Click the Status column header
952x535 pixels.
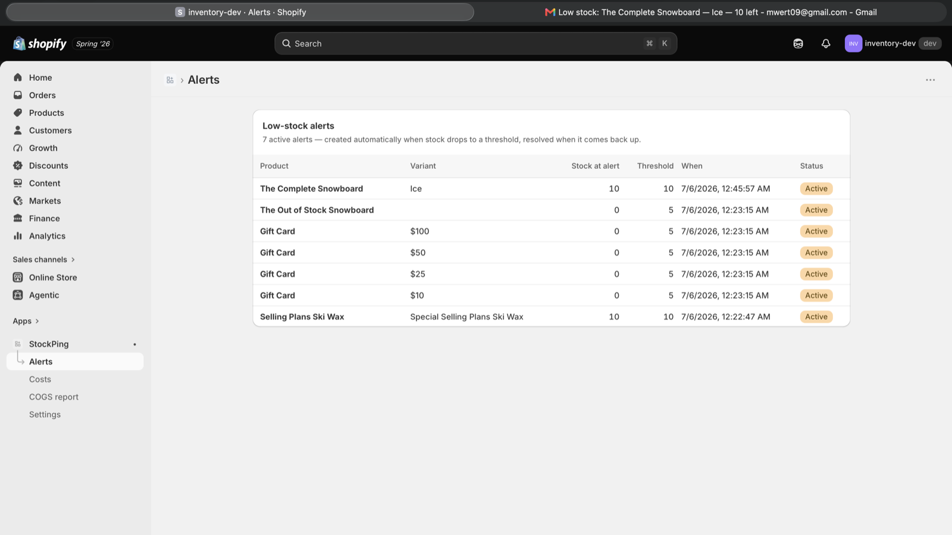click(x=812, y=166)
